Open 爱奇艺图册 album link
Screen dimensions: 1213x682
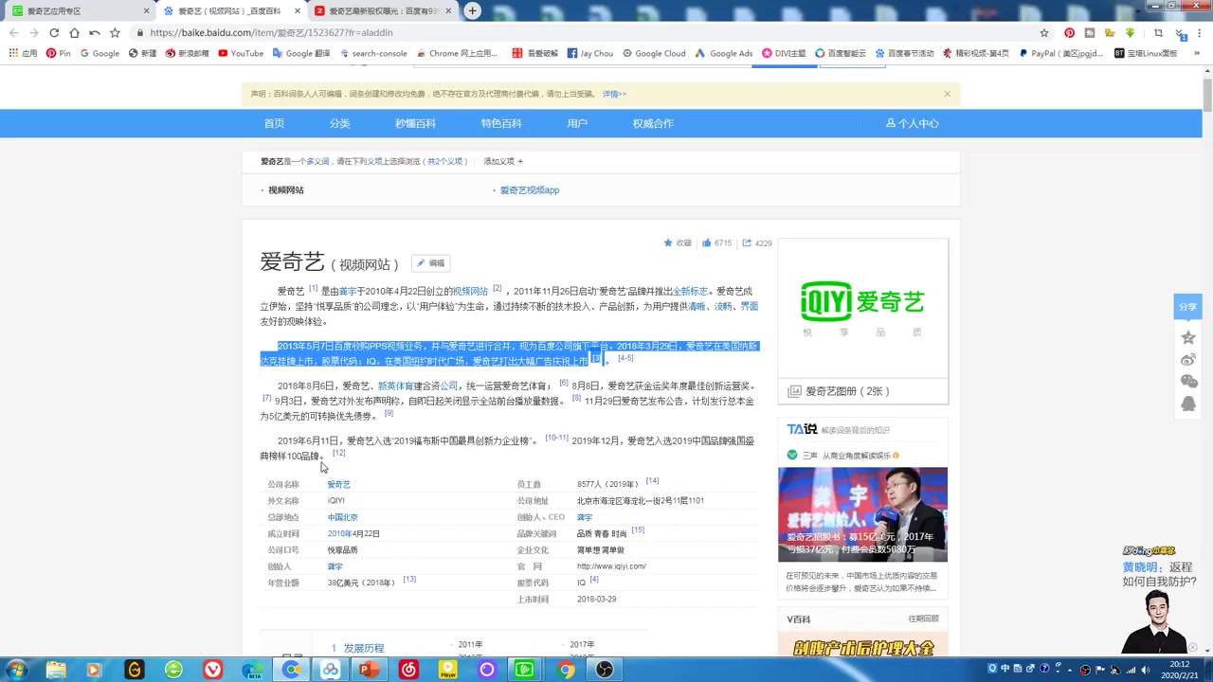(x=846, y=391)
